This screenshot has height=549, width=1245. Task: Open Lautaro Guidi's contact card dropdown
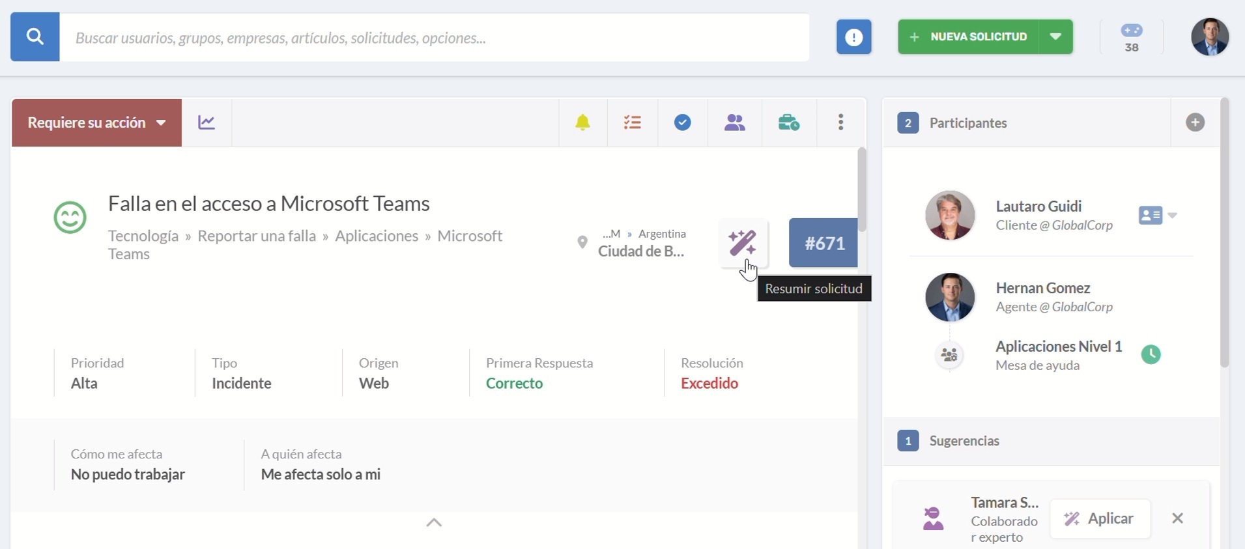click(x=1157, y=216)
